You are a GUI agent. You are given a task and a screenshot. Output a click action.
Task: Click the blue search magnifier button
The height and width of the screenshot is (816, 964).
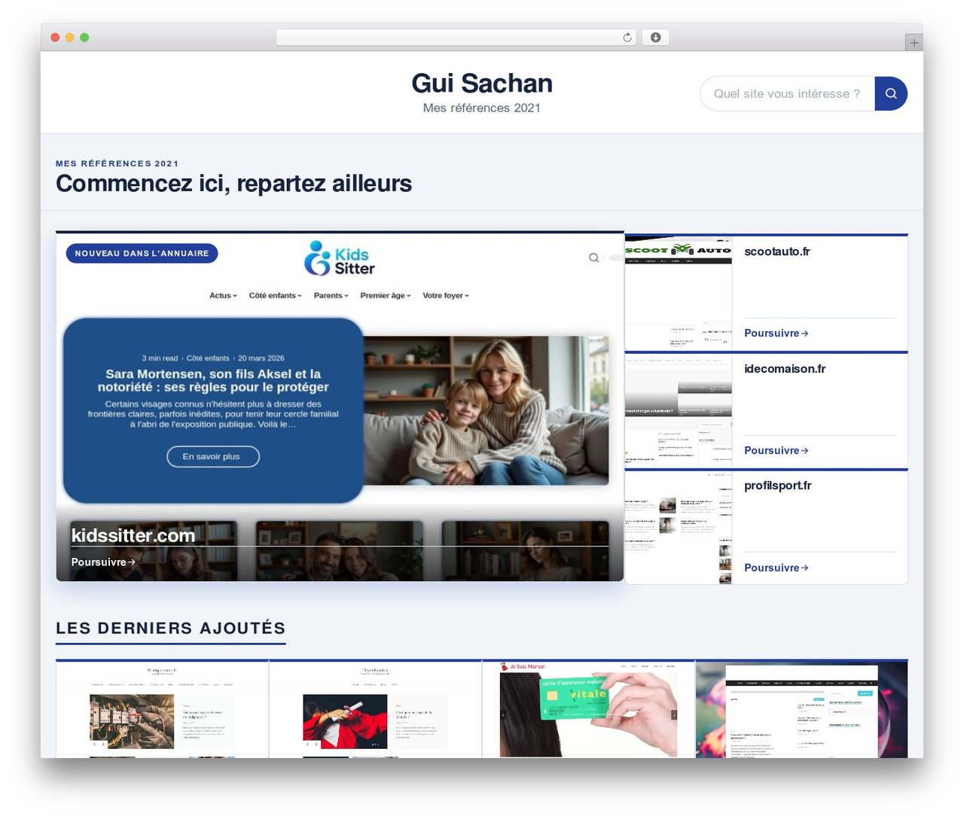click(891, 93)
